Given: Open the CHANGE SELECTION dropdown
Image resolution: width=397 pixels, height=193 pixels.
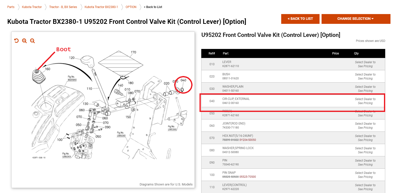Looking at the screenshot, I should click(x=356, y=19).
